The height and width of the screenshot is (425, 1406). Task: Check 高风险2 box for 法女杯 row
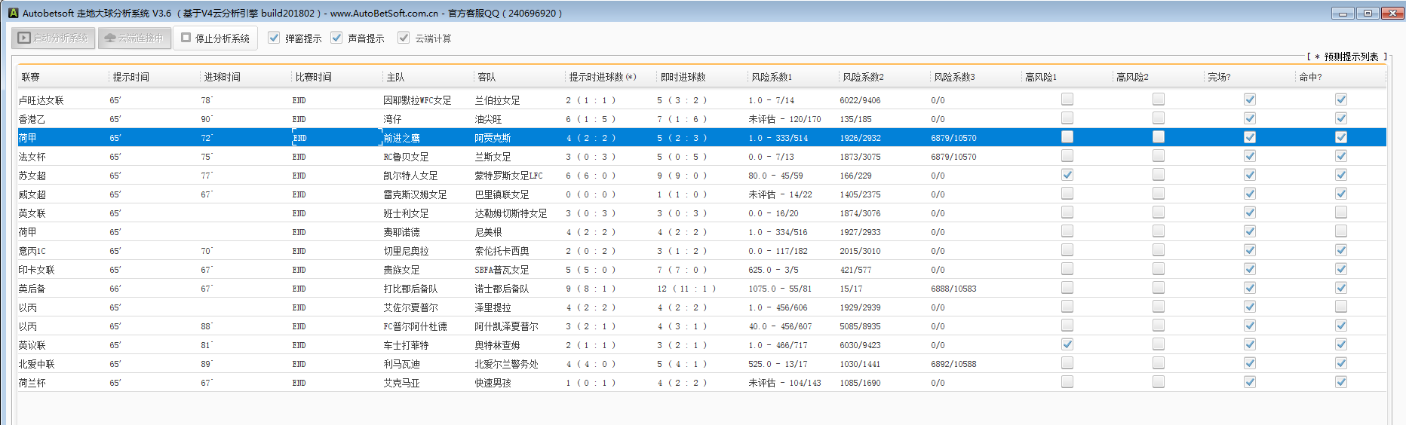1159,155
